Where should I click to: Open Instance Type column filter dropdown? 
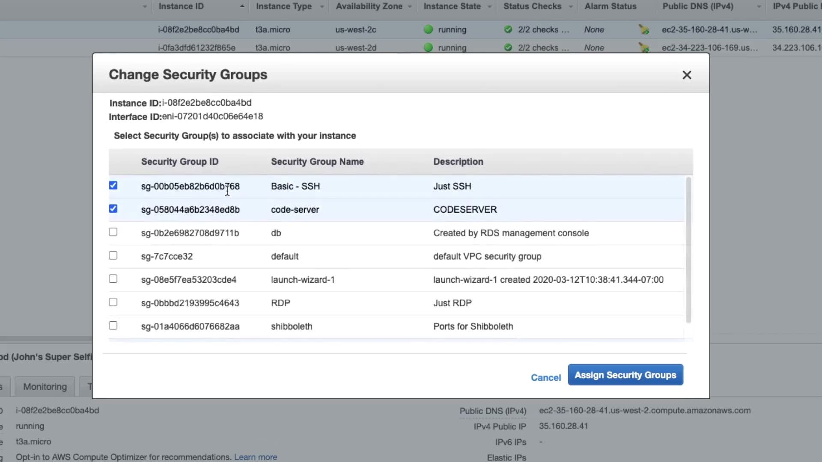click(x=322, y=6)
